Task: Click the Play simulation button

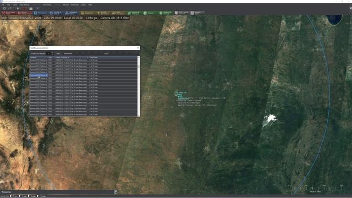Action: (18, 9)
